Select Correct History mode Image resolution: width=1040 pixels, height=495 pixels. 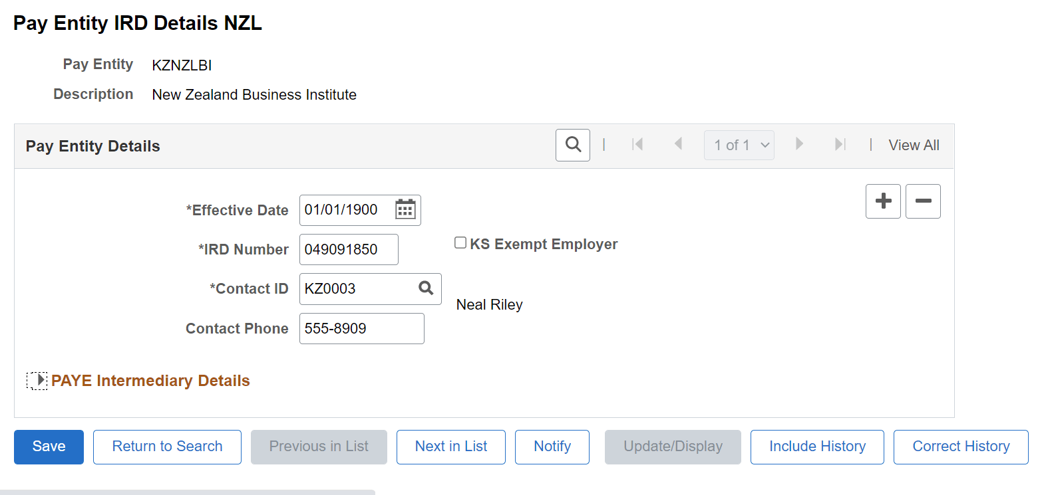960,446
